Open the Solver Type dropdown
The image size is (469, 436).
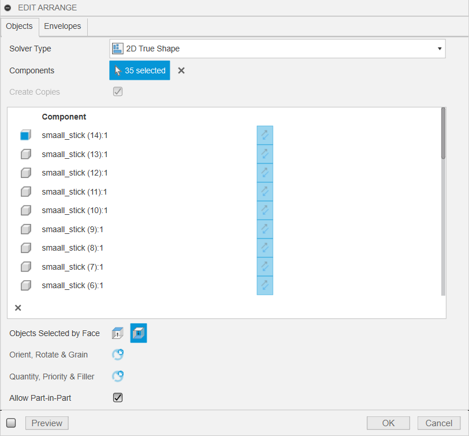[277, 49]
